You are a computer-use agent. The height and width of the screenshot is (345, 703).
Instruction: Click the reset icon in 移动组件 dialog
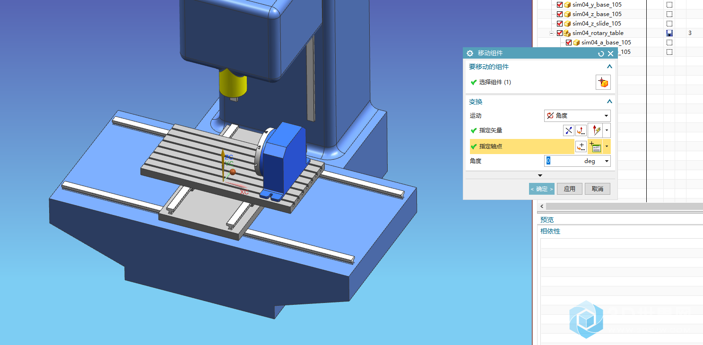tap(601, 53)
